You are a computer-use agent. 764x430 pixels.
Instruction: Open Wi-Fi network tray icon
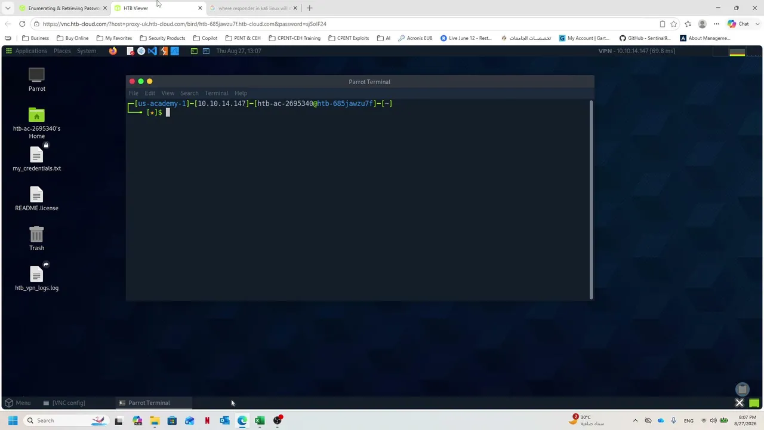(704, 420)
